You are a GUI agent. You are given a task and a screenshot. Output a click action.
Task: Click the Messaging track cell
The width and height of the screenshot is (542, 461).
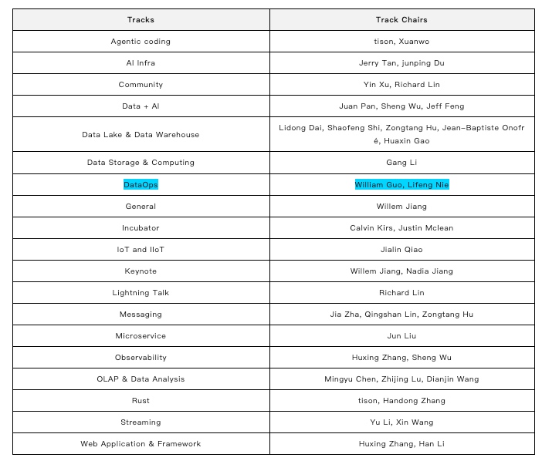tap(141, 315)
